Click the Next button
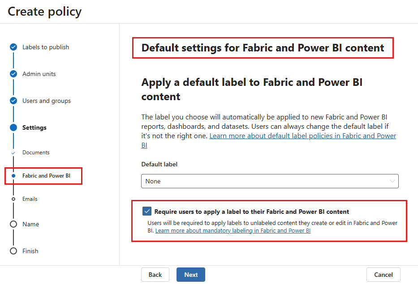 [191, 275]
